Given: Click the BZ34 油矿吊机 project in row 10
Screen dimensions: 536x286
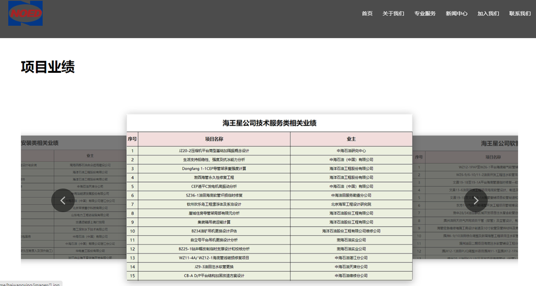Looking at the screenshot, I should pyautogui.click(x=214, y=231).
